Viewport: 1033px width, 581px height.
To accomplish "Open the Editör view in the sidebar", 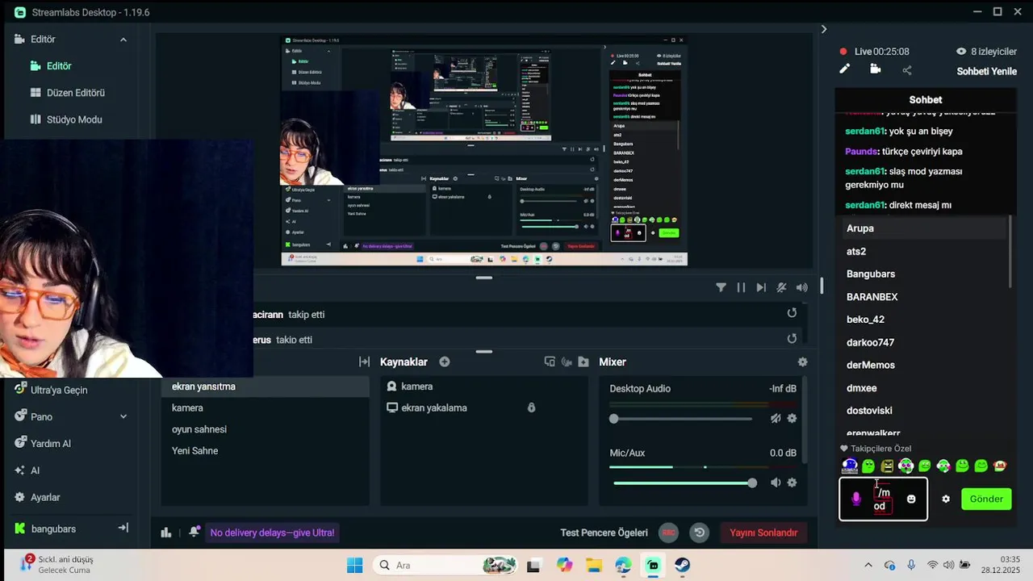I will [x=59, y=66].
